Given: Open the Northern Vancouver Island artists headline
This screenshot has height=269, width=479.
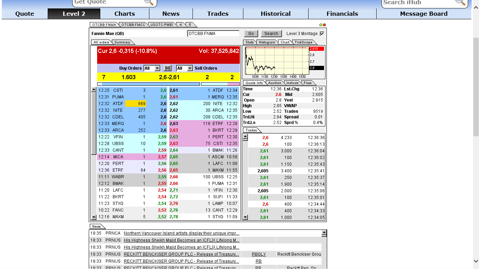Looking at the screenshot, I should pos(182,233).
